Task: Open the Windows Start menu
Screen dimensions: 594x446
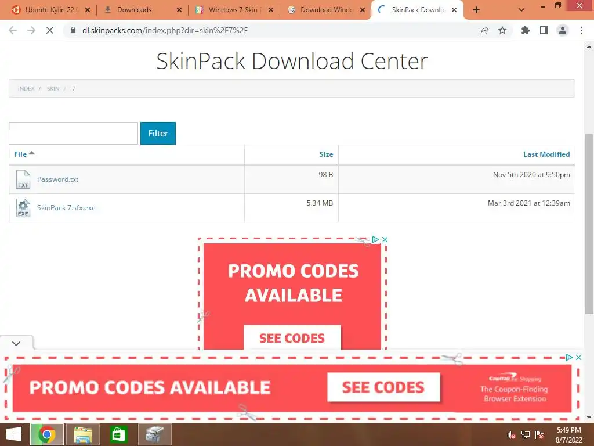Action: pos(14,434)
